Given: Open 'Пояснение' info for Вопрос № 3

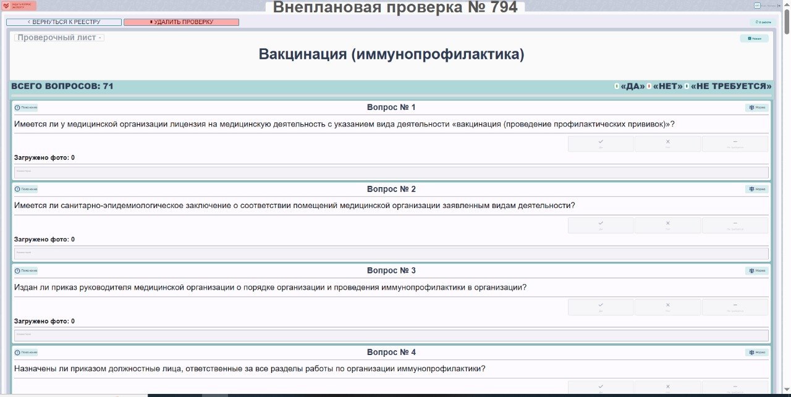Looking at the screenshot, I should 26,270.
